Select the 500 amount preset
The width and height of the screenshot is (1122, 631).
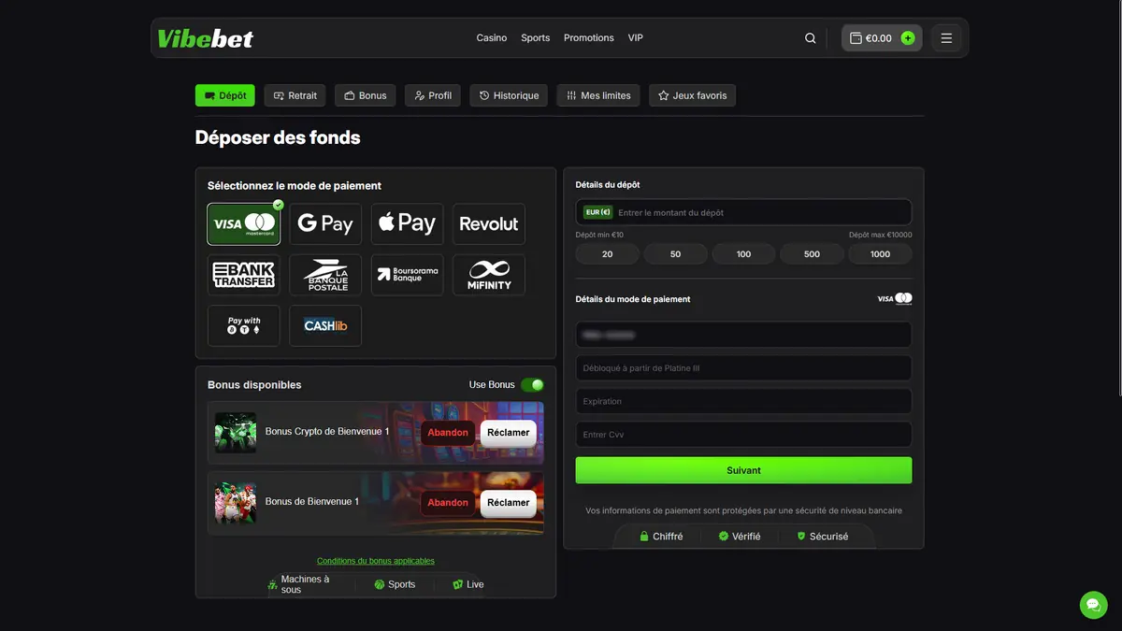[812, 254]
